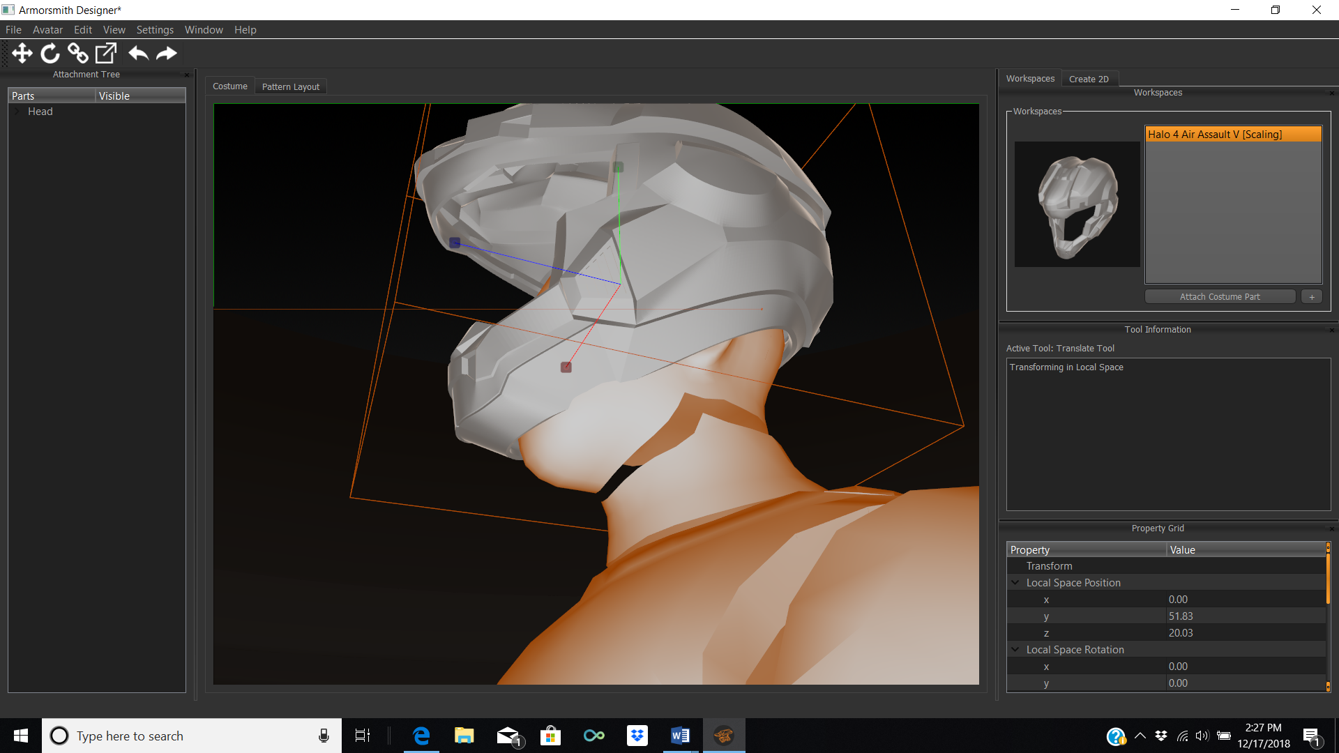Screen dimensions: 1339x753
Task: Close the Attachment Tree panel
Action: [x=186, y=75]
